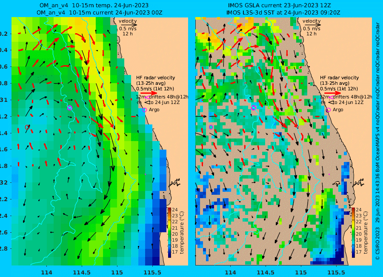Click 'drifters 48h@12h' in right panel
Screen dimensions: 383x277
(352, 97)
